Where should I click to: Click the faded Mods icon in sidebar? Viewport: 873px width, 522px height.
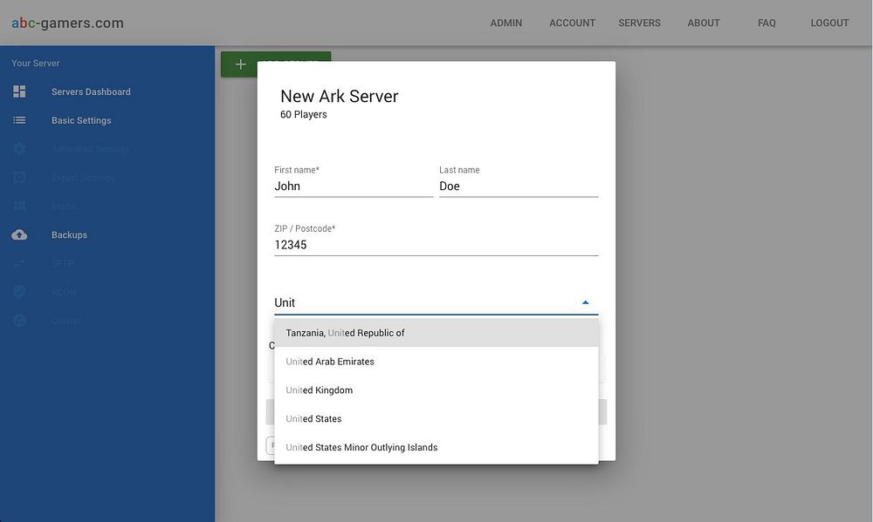pyautogui.click(x=19, y=207)
